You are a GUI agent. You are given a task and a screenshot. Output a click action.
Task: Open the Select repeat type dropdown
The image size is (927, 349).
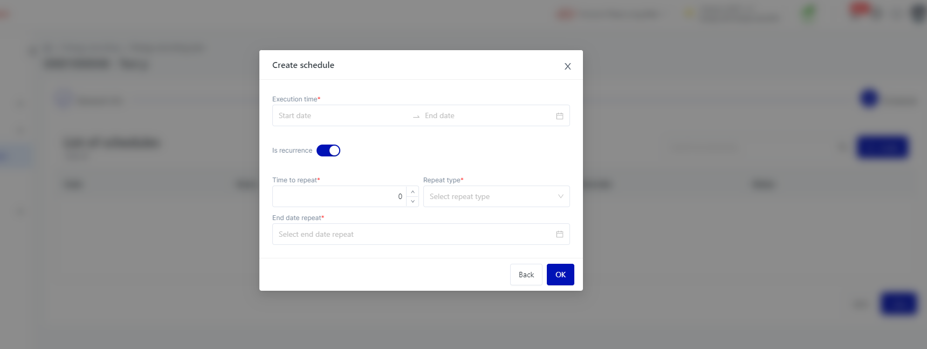pyautogui.click(x=496, y=196)
